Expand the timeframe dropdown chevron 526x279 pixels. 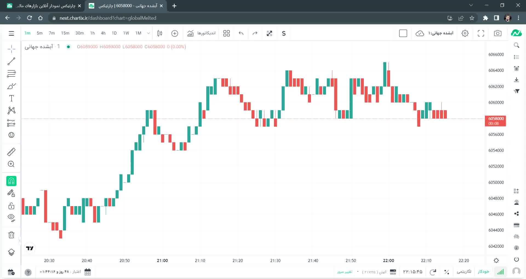(148, 33)
